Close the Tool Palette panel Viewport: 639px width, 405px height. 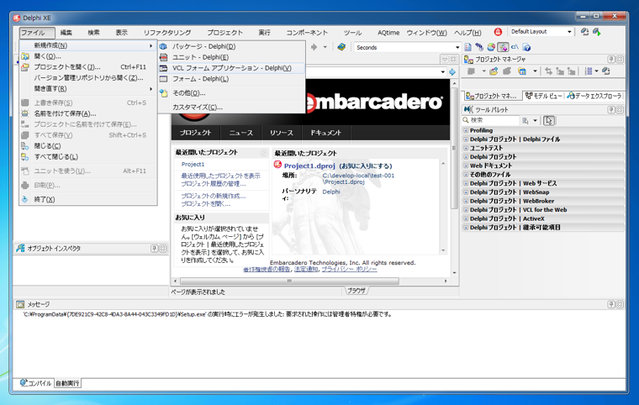pos(620,109)
